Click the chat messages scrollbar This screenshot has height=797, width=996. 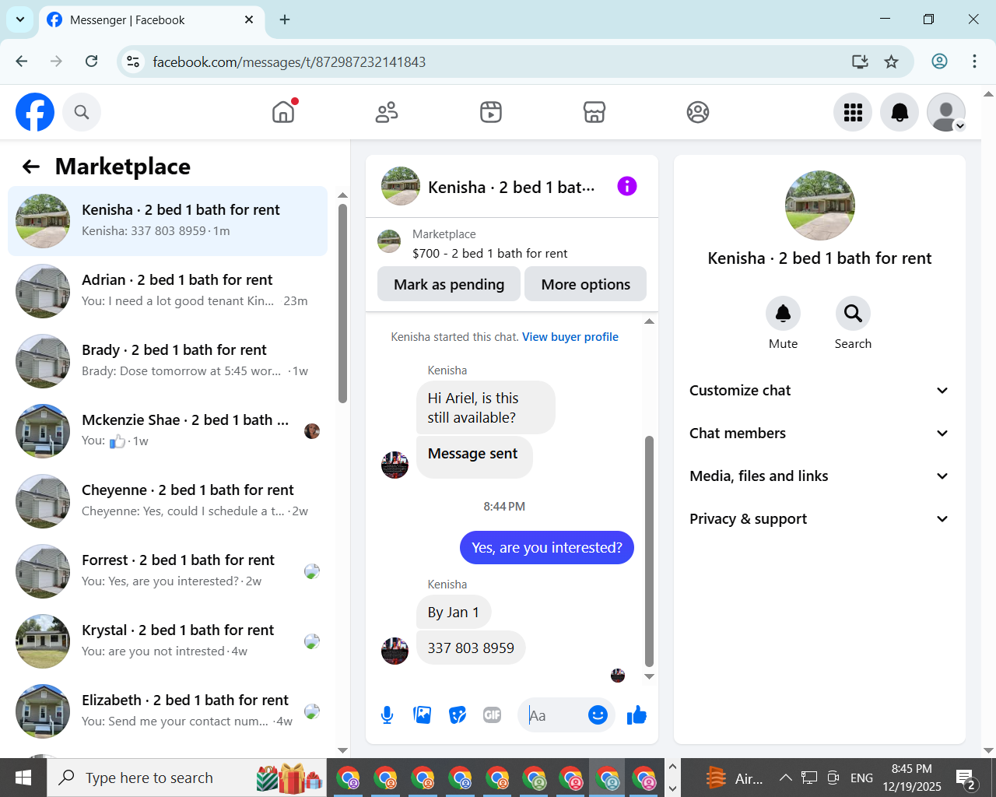tap(649, 551)
